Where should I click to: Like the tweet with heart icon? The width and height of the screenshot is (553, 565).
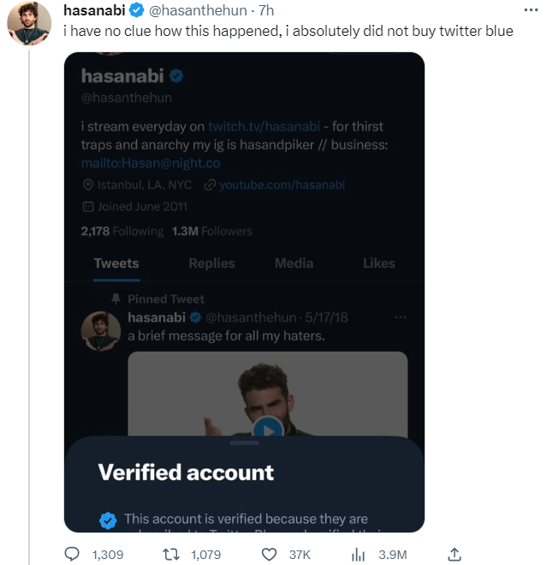269,555
